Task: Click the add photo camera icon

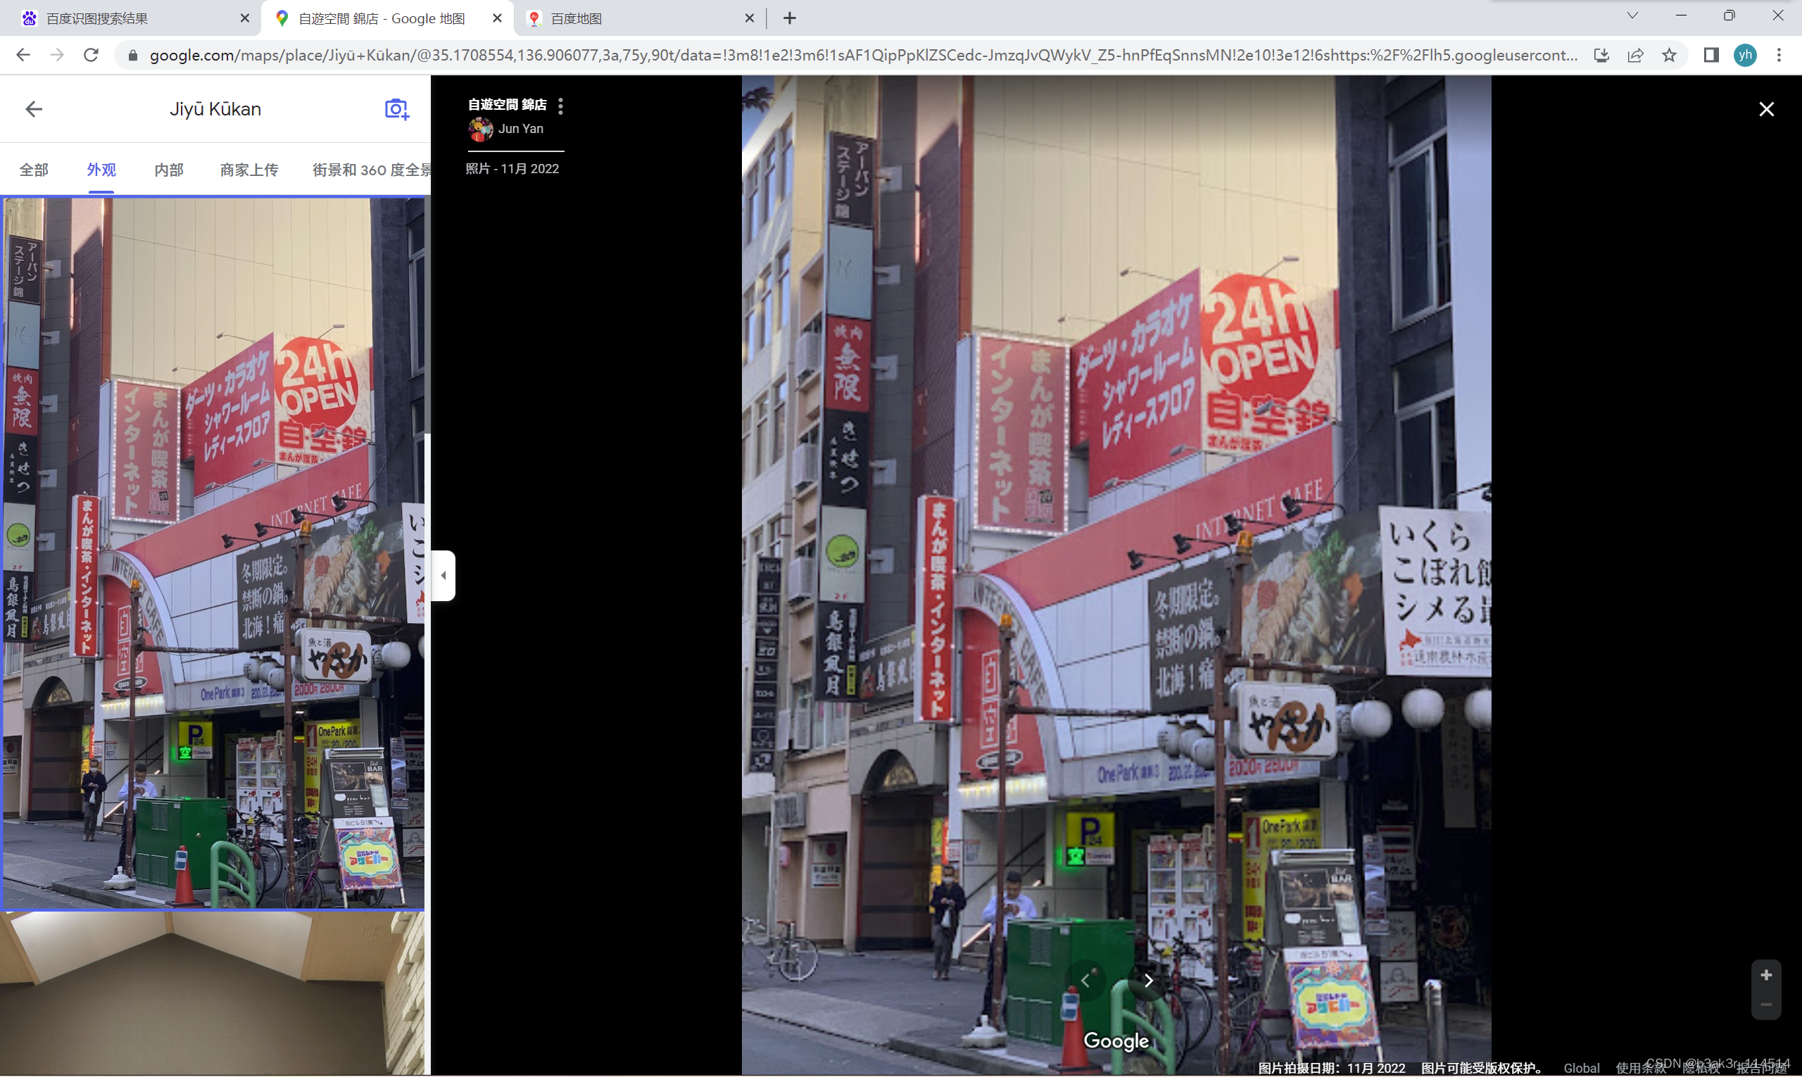Action: tap(396, 109)
